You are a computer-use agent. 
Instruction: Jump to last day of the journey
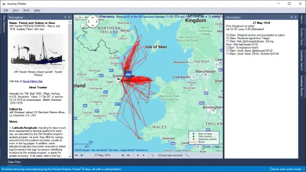128,155
